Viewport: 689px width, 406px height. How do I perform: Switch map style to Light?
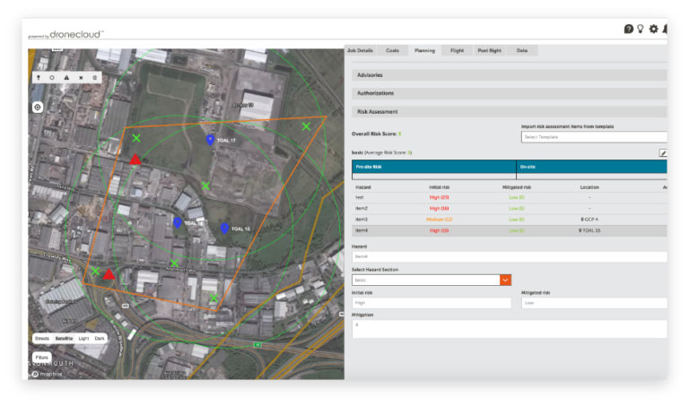[x=83, y=338]
